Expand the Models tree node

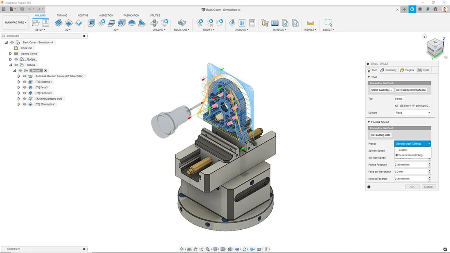pyautogui.click(x=10, y=59)
